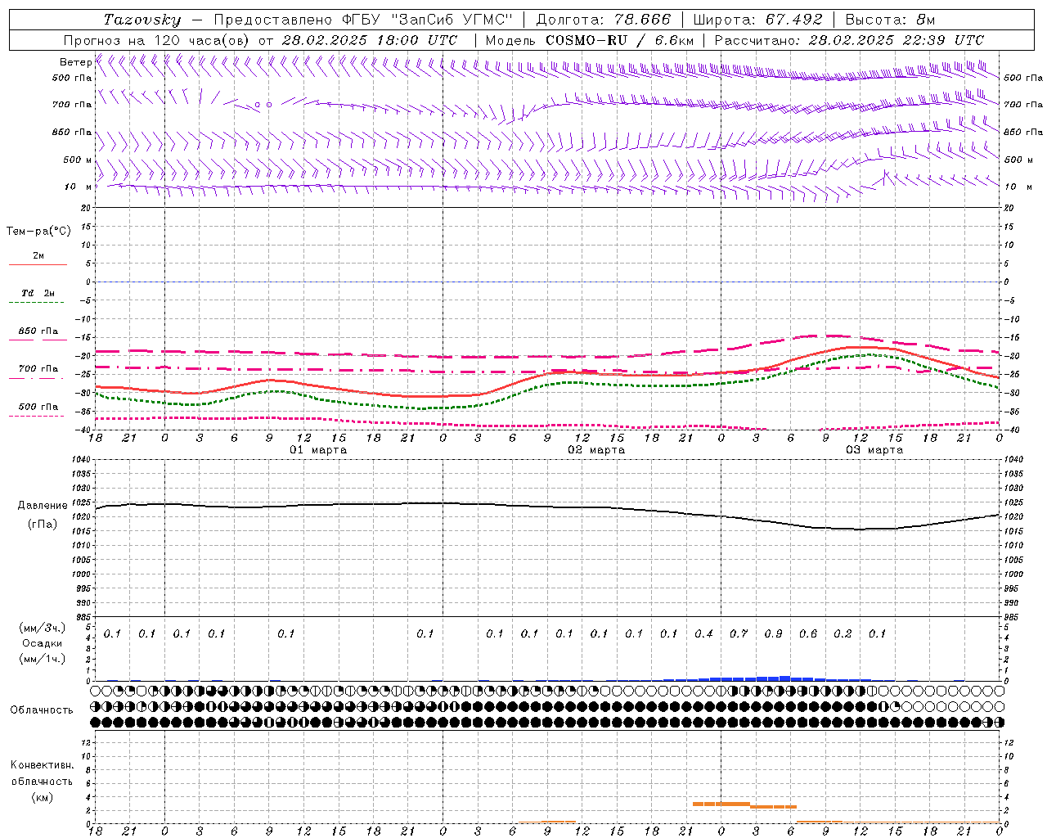The height and width of the screenshot is (838, 1047).
Task: Click the computed time Рассчитано: 28.02.2025 22:39 UTC
Action: point(849,40)
